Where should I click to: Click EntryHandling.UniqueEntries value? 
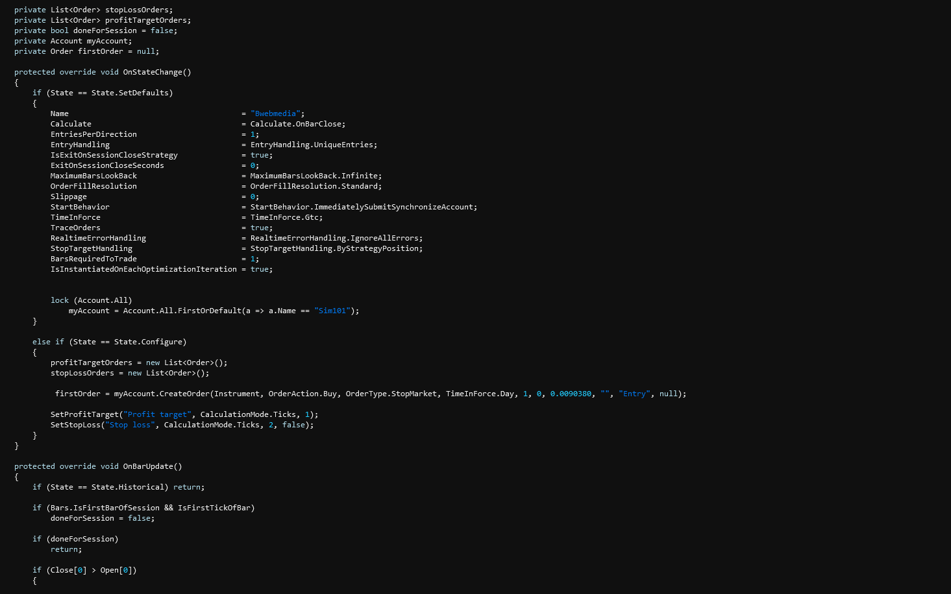click(x=313, y=145)
